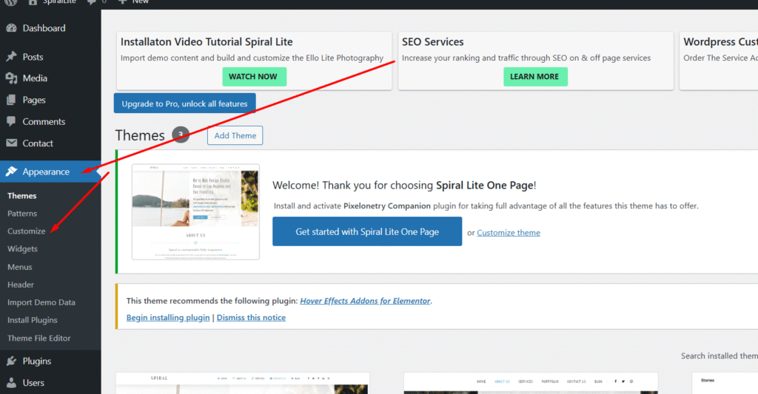Click the SEO Services heading
758x394 pixels.
(432, 42)
